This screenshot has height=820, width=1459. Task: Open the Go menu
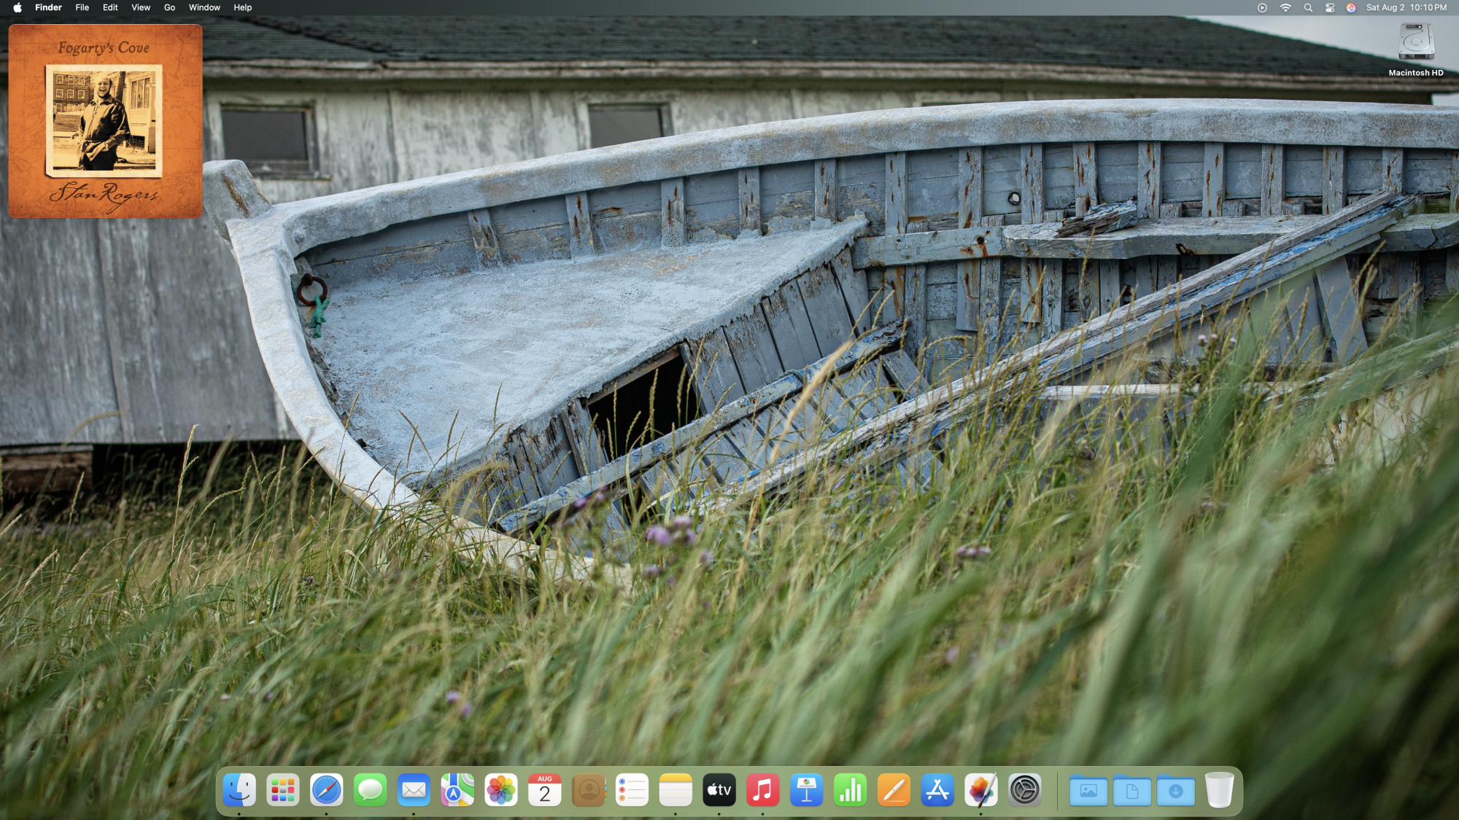(169, 8)
